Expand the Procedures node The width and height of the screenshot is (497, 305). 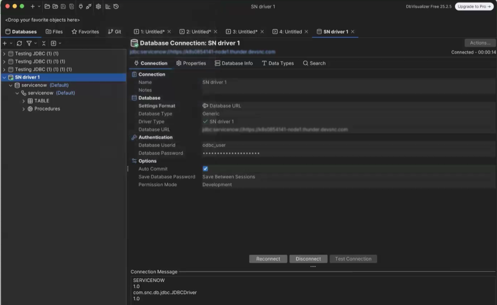click(24, 109)
